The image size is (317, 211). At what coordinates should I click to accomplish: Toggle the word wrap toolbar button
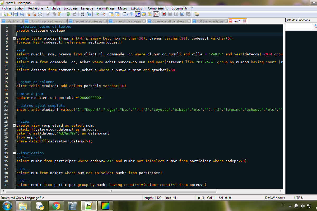tap(125, 14)
